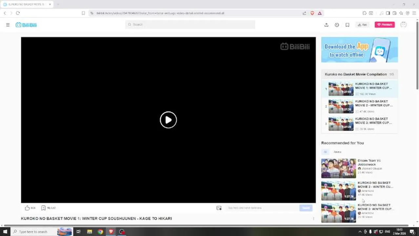Open the video title more-options dots
Screen dimensions: 419x236
(x=313, y=219)
